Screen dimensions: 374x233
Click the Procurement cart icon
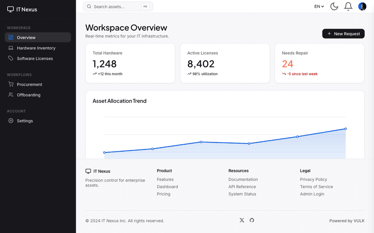(x=11, y=84)
